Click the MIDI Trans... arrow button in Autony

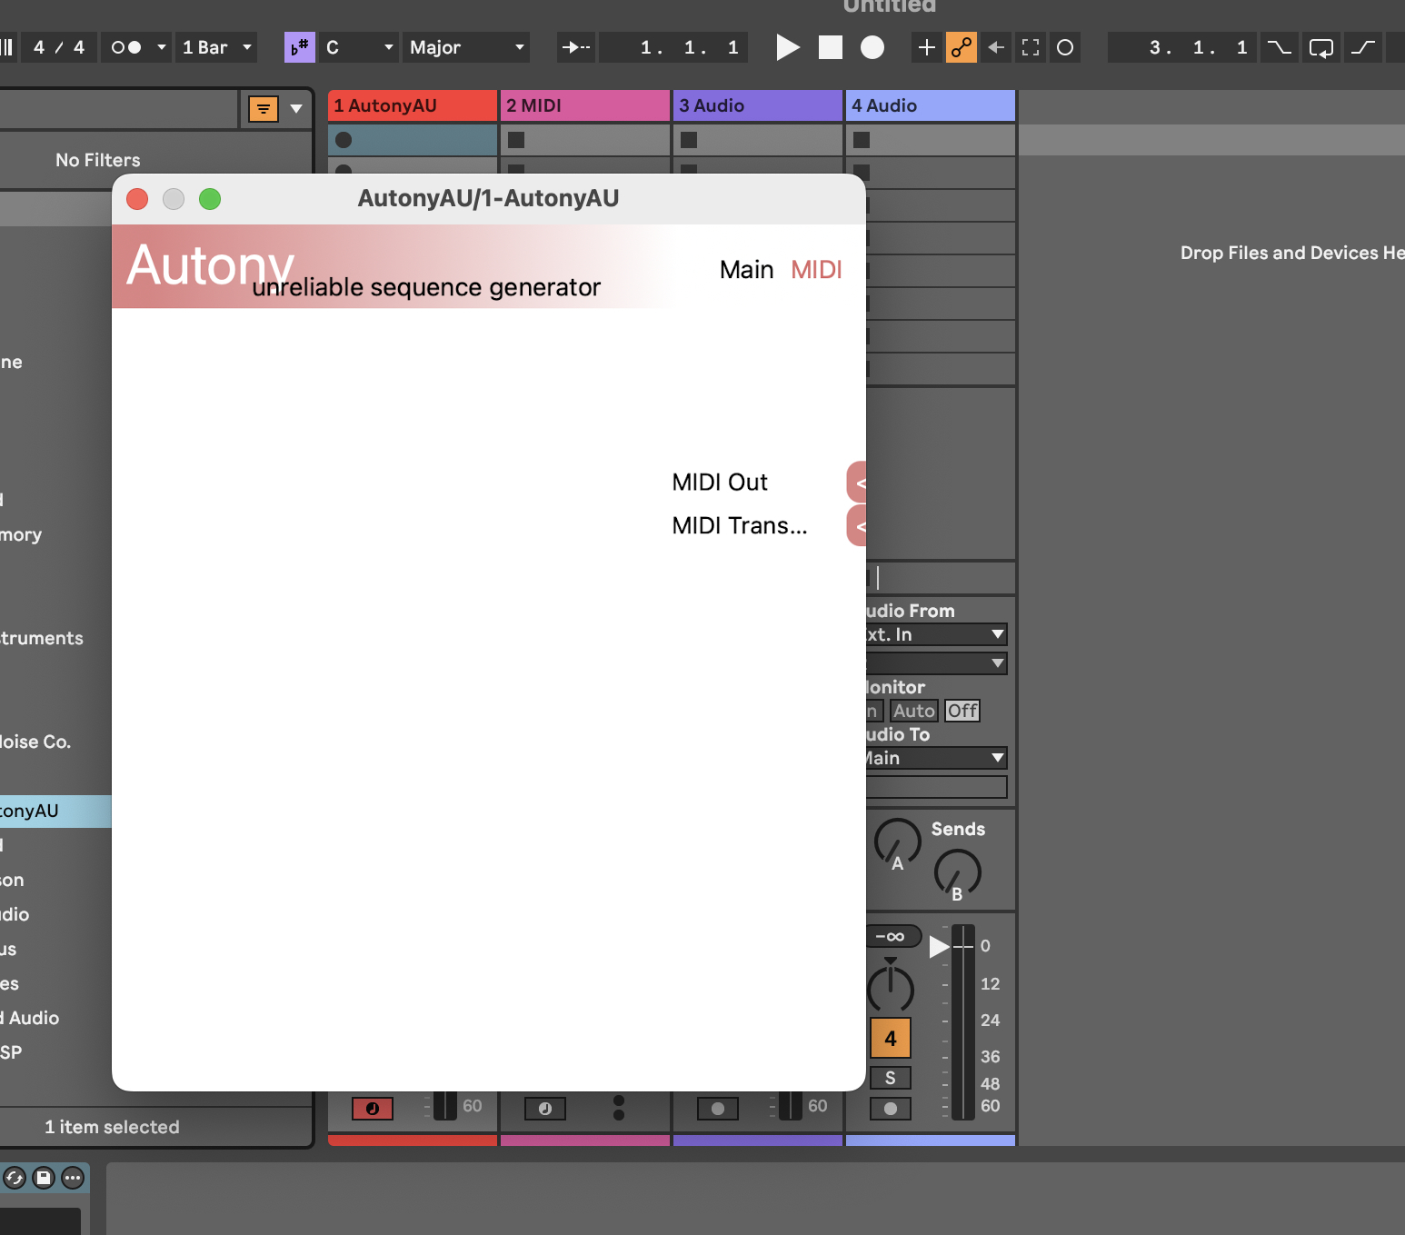[856, 526]
